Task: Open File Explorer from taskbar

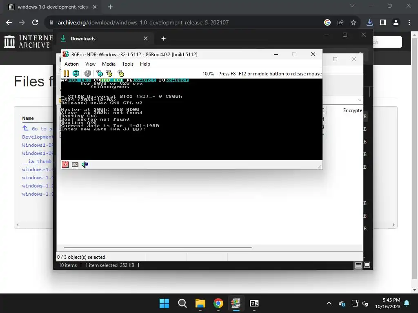Action: (x=200, y=303)
